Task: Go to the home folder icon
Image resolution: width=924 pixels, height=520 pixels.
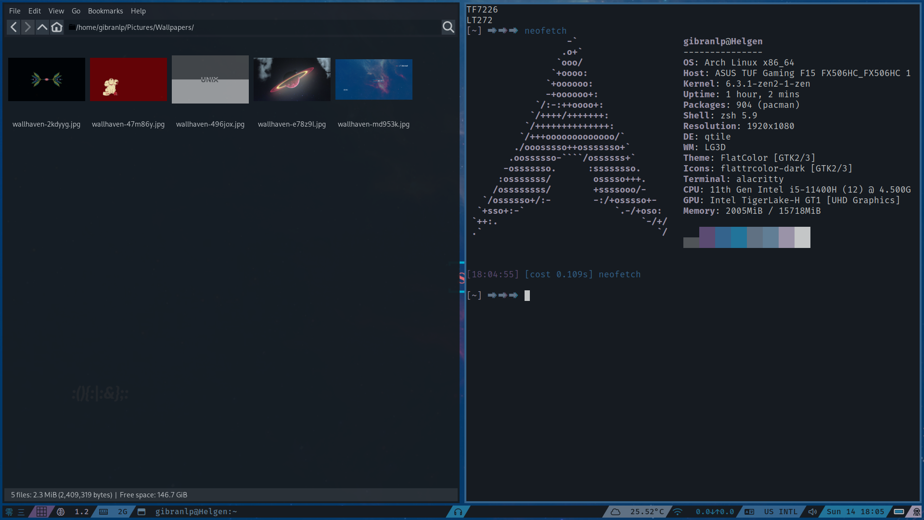Action: tap(57, 27)
